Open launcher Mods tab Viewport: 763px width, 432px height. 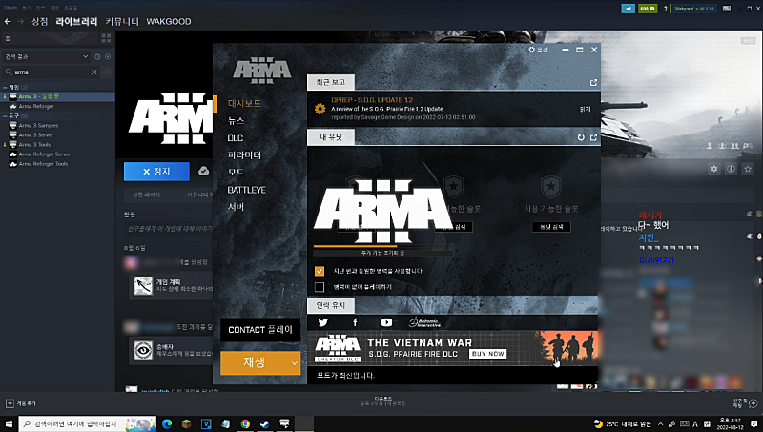236,173
